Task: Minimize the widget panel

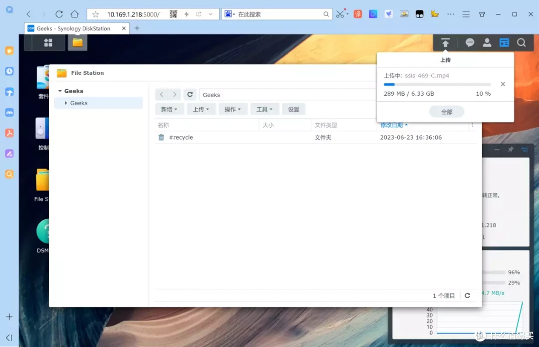Action: coord(497,150)
